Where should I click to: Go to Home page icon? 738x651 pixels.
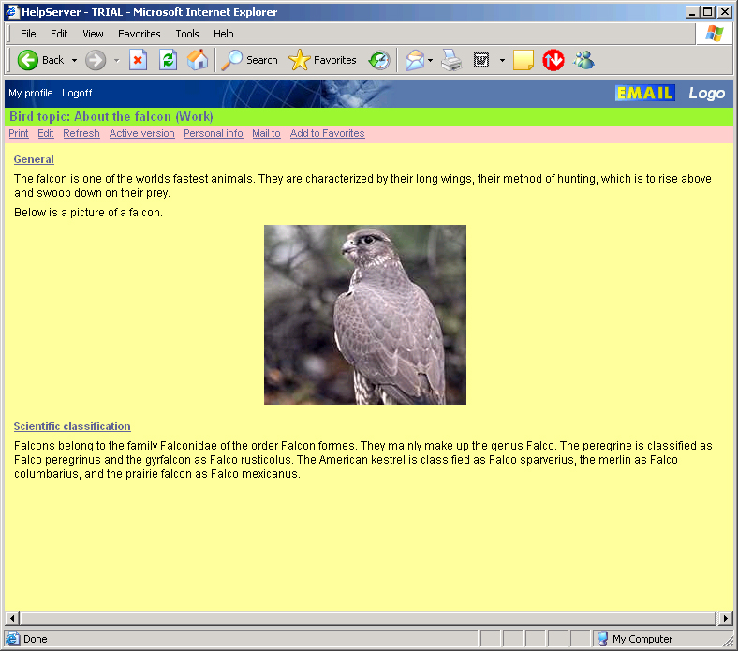point(198,60)
